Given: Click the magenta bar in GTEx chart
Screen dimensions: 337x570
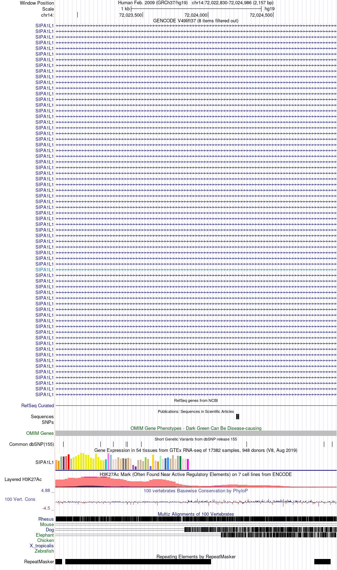Looking at the screenshot, I should coord(188,464).
